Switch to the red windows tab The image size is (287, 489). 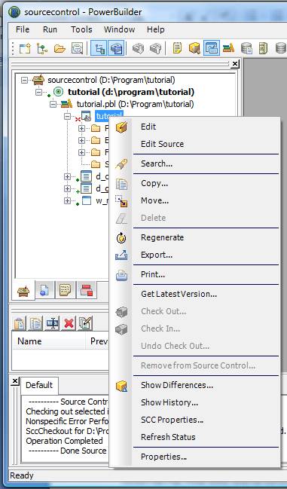pyautogui.click(x=87, y=291)
